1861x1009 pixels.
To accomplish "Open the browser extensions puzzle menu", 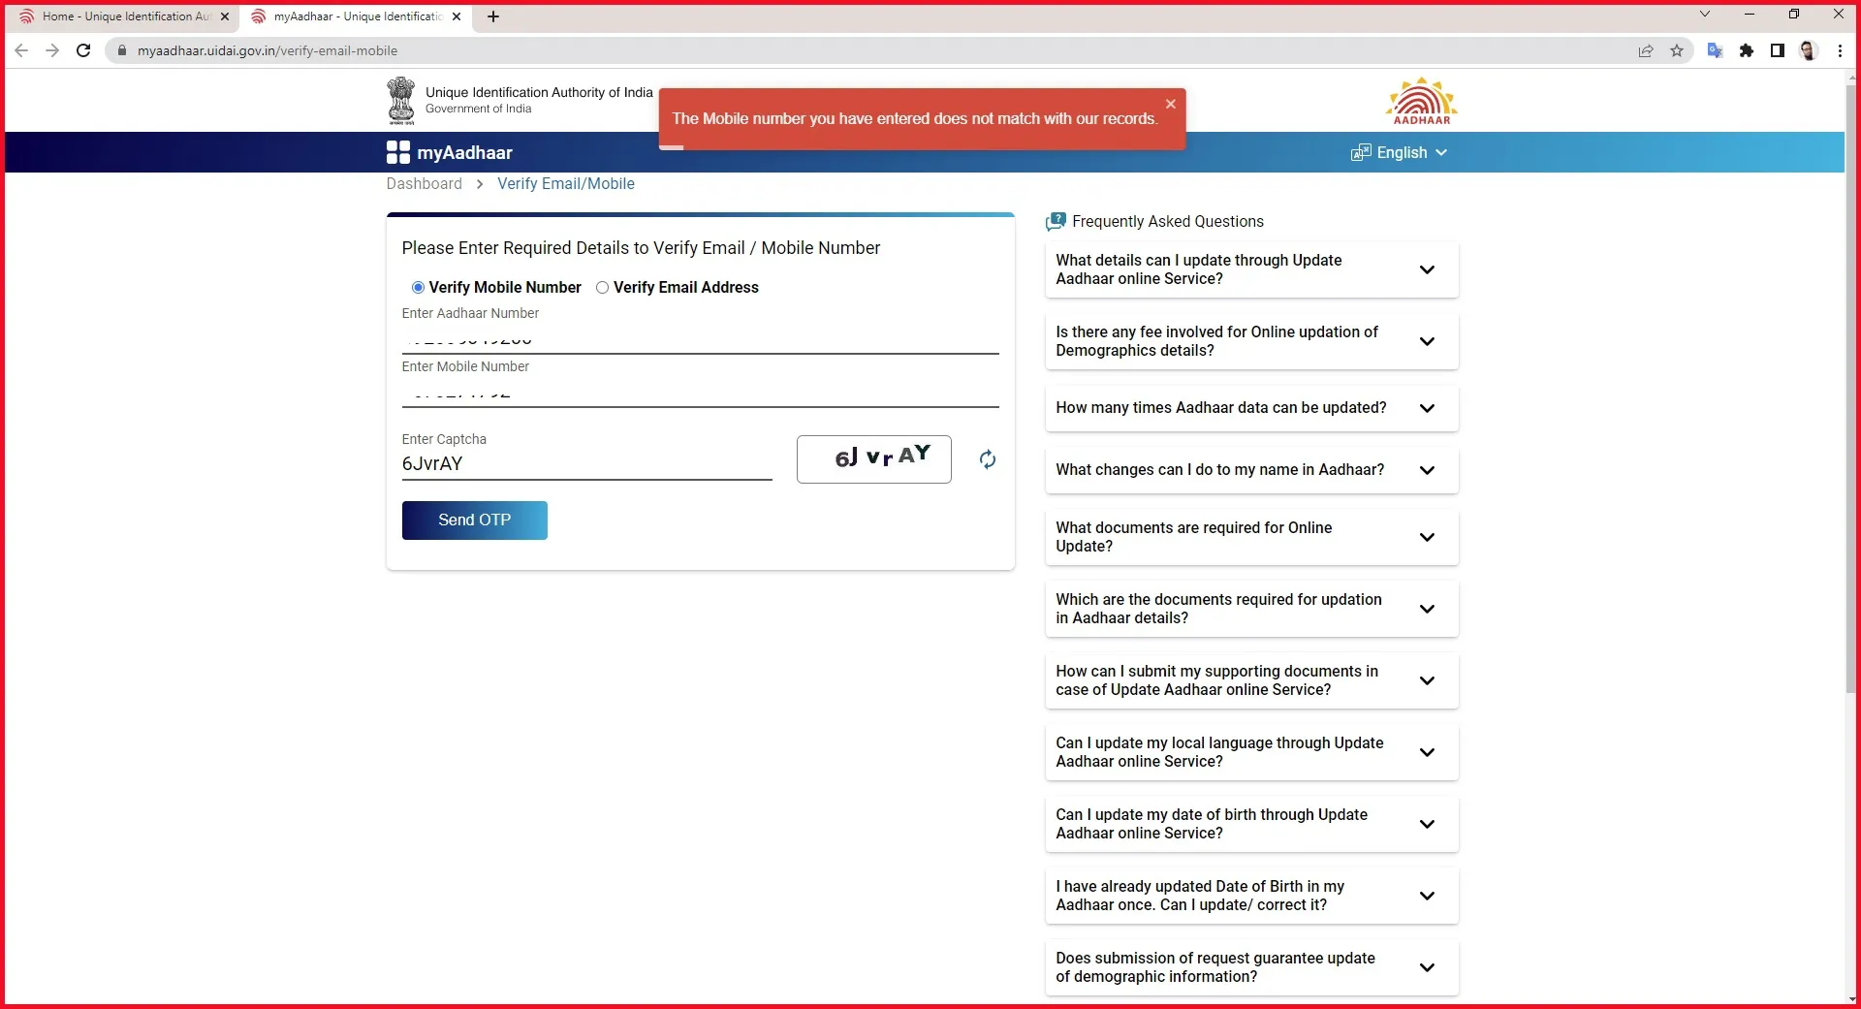I will [1747, 50].
